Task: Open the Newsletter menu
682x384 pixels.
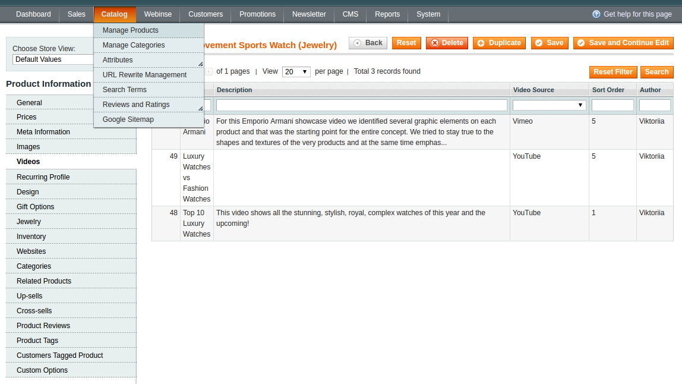Action: [310, 14]
